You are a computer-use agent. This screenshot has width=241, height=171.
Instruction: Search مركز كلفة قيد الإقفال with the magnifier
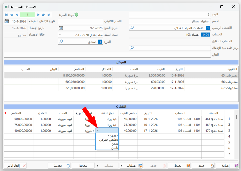132,48
